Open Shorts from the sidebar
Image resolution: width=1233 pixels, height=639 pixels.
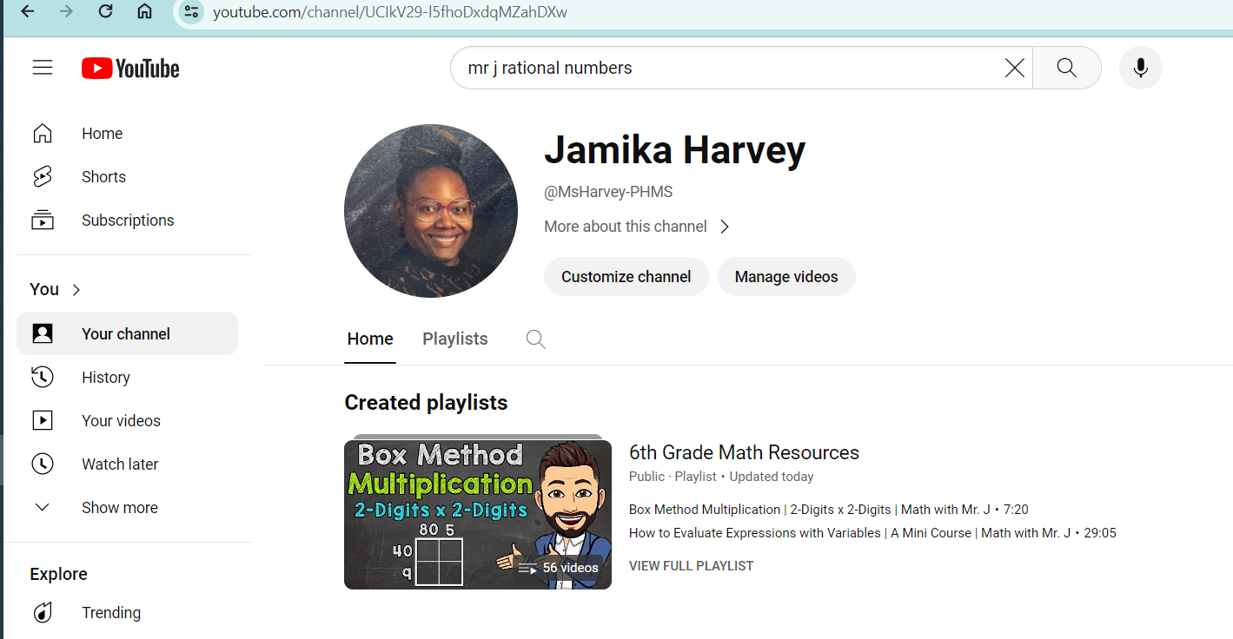point(127,177)
